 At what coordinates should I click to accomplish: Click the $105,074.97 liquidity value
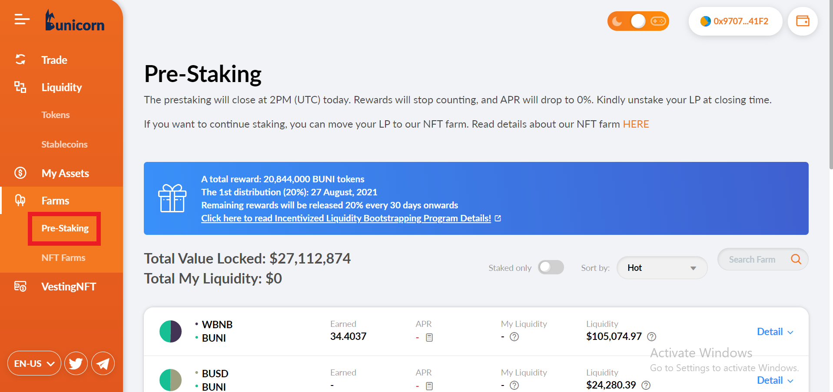pyautogui.click(x=614, y=336)
